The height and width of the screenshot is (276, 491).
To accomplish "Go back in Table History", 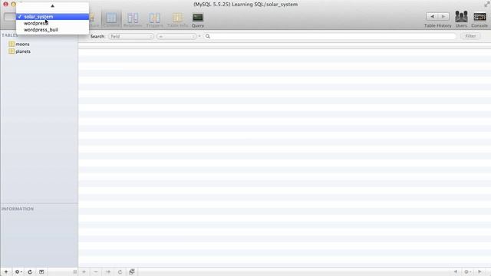I will 432,16.
